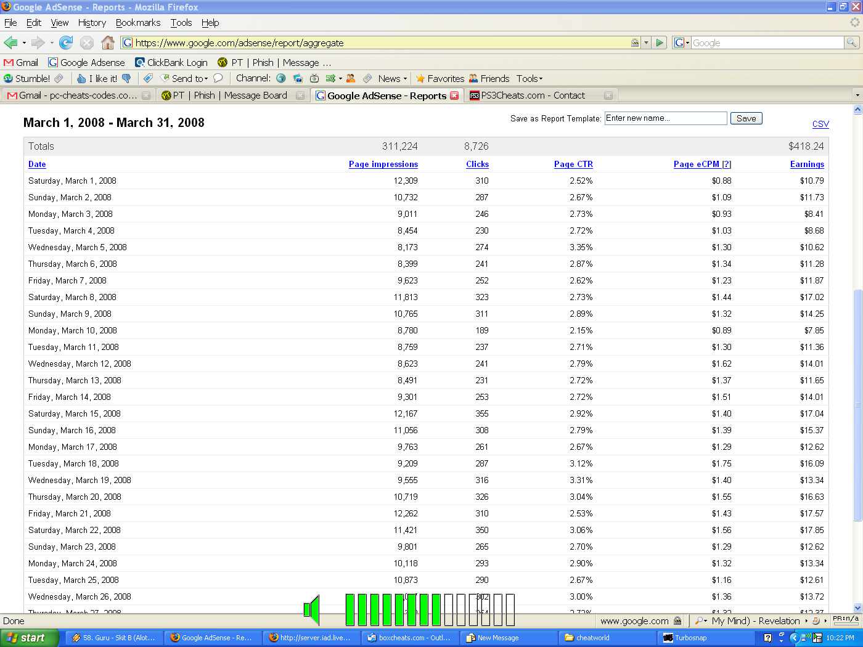Open the Bookmarks menu
Screen dimensions: 863x647
pyautogui.click(x=138, y=23)
